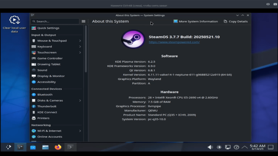Viewport: 278px width, 156px height.
Task: Open the steampowered.com link
Action: [174, 42]
